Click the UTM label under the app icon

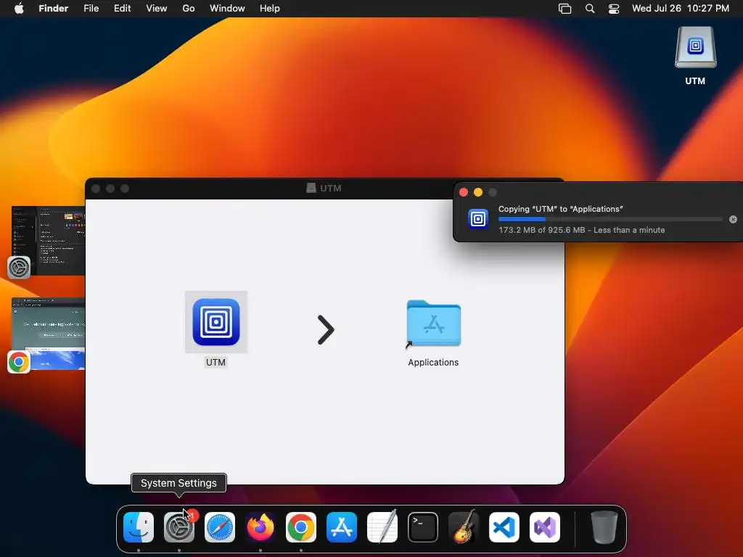[x=215, y=363]
